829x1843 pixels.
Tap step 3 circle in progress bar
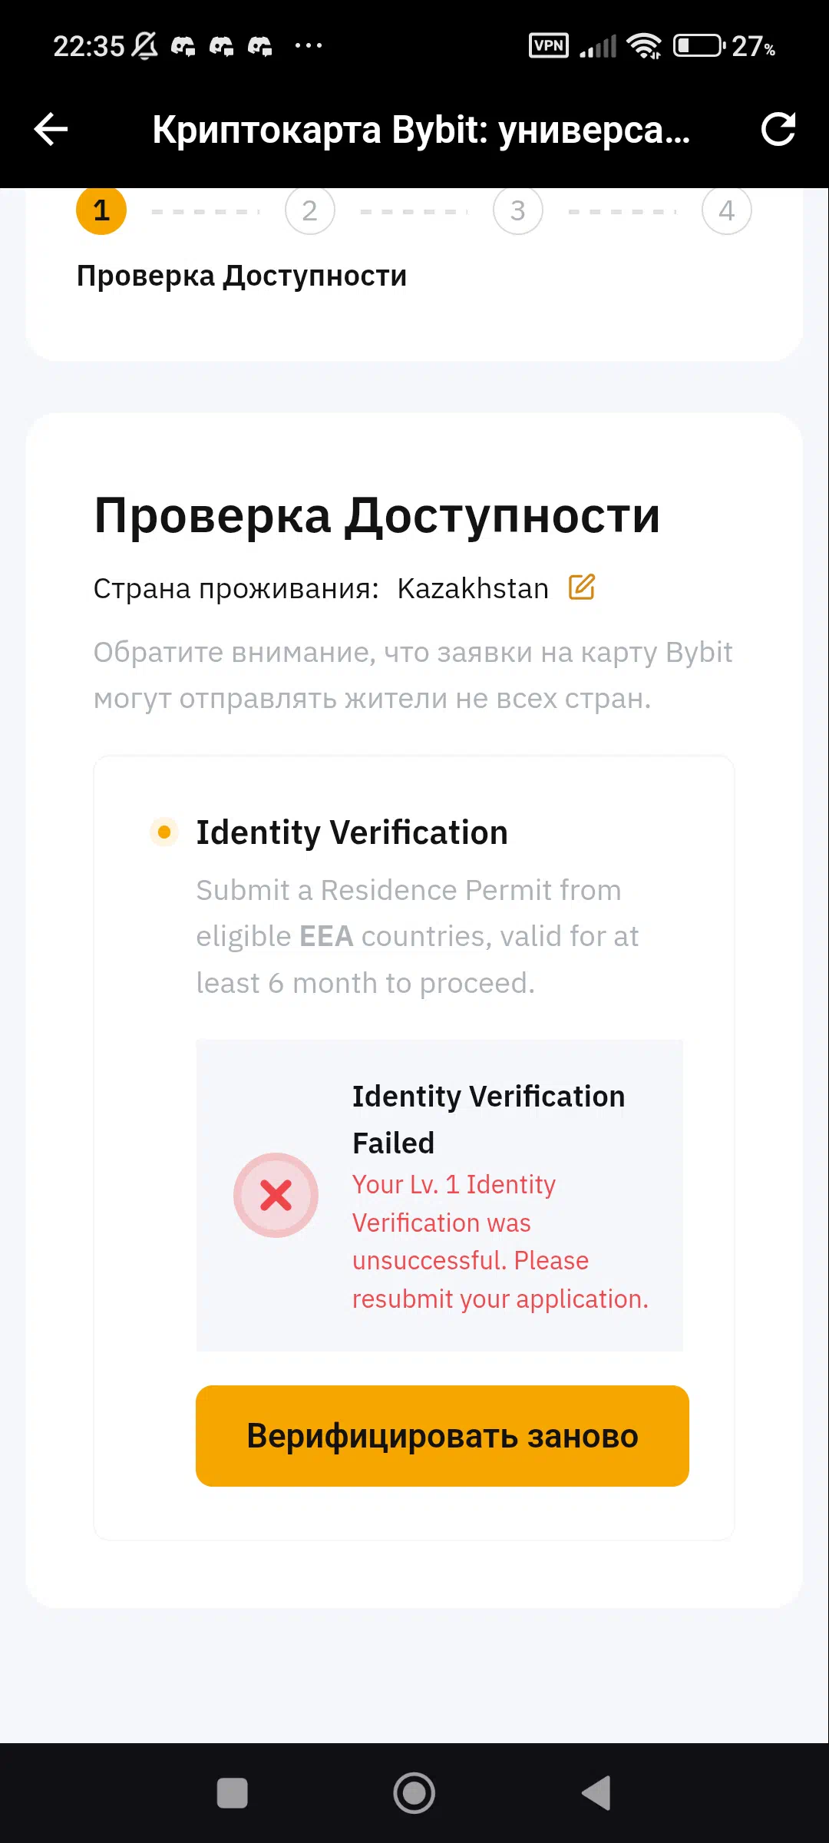click(x=518, y=210)
